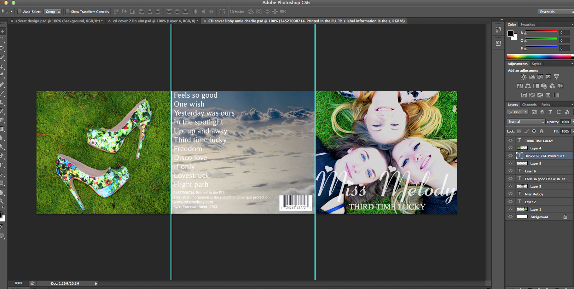Hide the Background layer
The image size is (574, 289).
click(x=511, y=217)
